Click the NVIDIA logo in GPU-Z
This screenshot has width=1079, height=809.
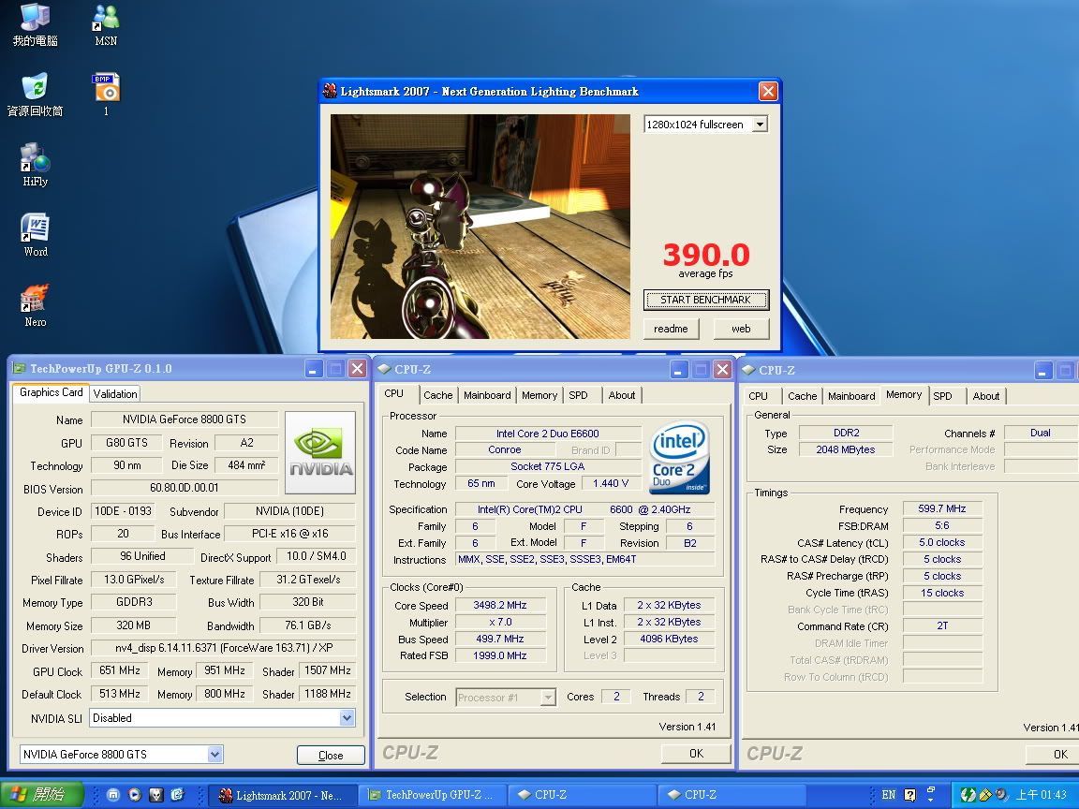tap(320, 452)
